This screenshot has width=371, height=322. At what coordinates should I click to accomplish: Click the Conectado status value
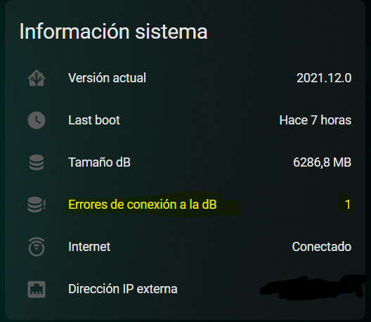(x=322, y=247)
